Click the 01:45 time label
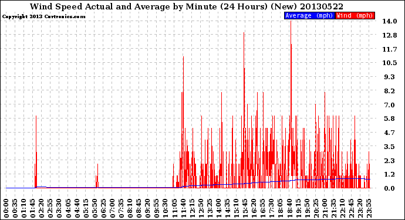405x220 pixels. 33,208
